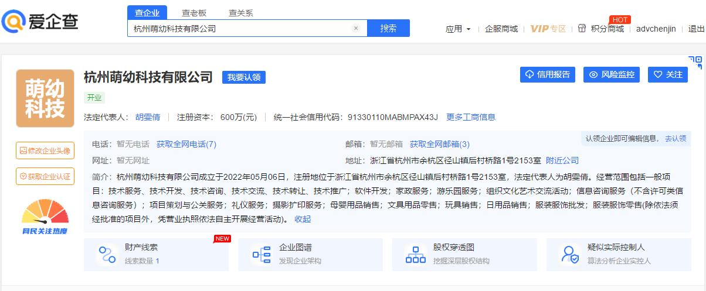The height and width of the screenshot is (291, 706).
Task: Switch to the 查关系 tab
Action: click(240, 13)
